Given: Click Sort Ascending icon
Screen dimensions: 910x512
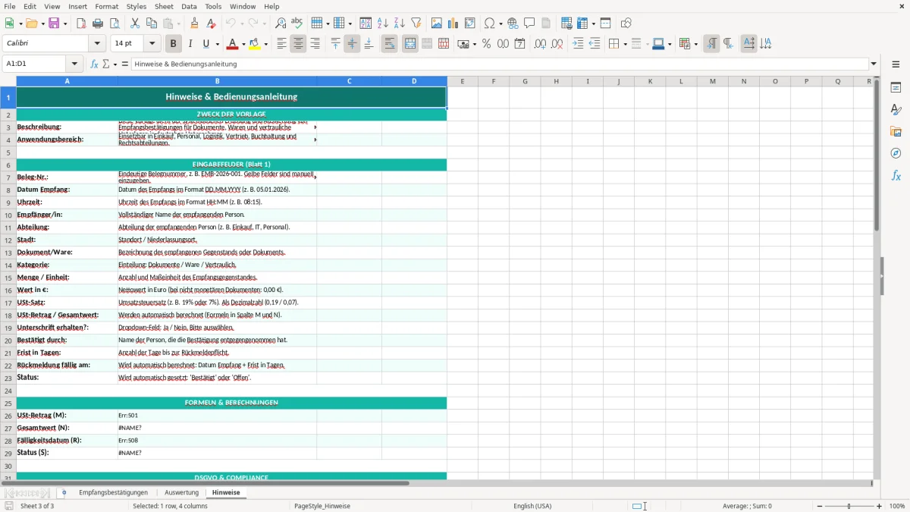Looking at the screenshot, I should point(382,24).
